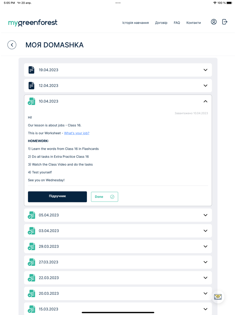Select the 19.04.2023 date text
236x315 pixels.
click(x=49, y=70)
